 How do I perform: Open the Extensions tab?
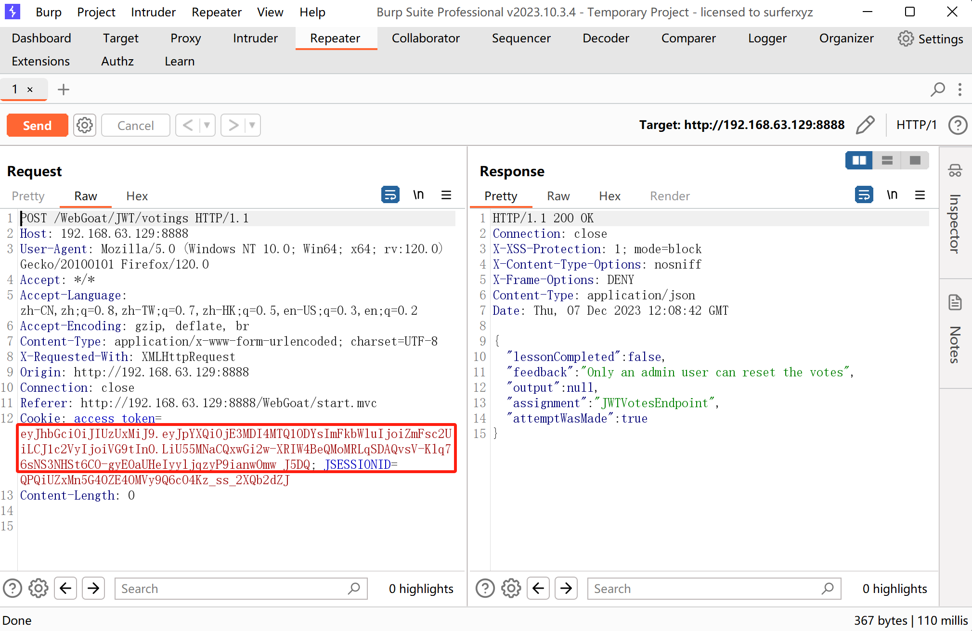[x=41, y=61]
